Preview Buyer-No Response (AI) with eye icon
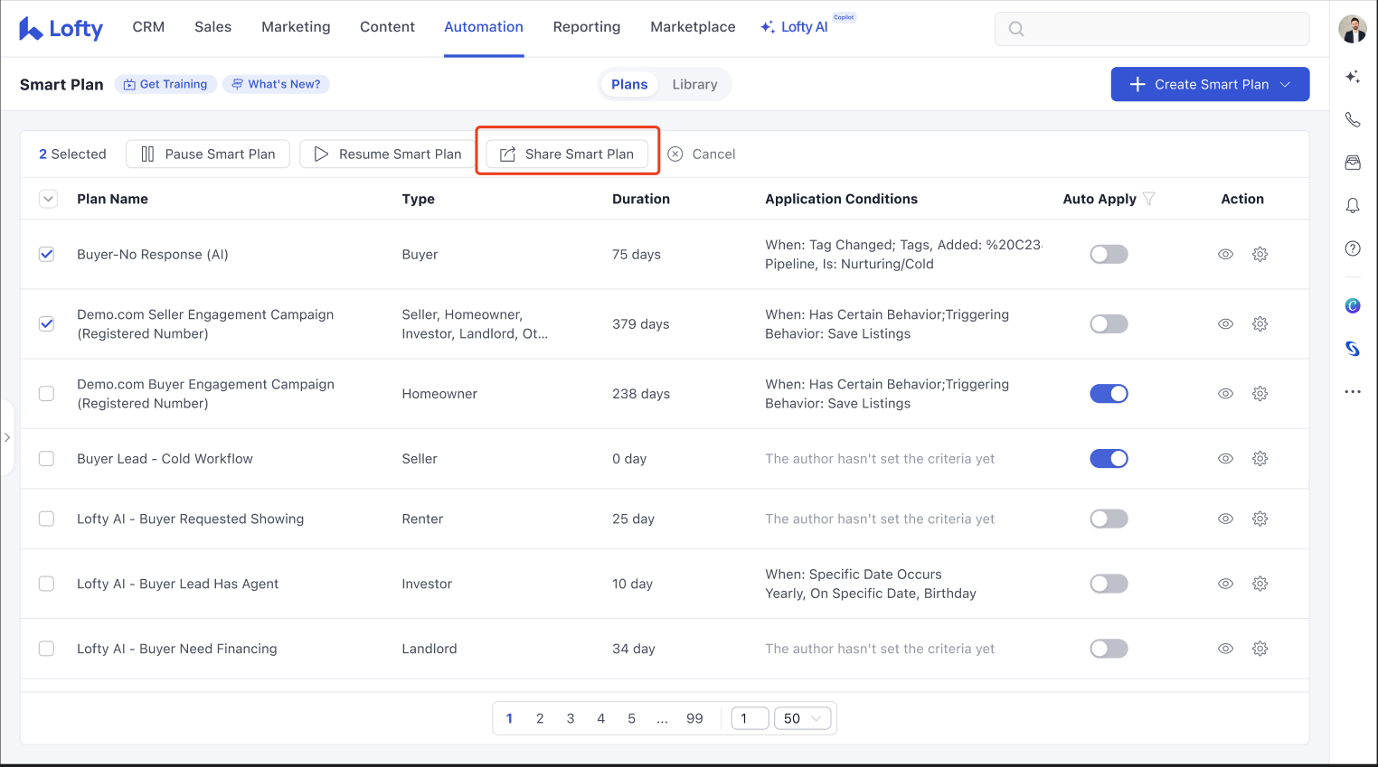Viewport: 1378px width, 767px height. [x=1225, y=255]
